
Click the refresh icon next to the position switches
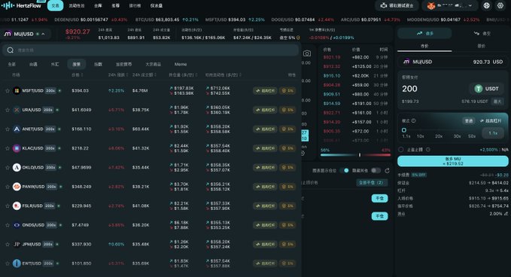pyautogui.click(x=387, y=170)
